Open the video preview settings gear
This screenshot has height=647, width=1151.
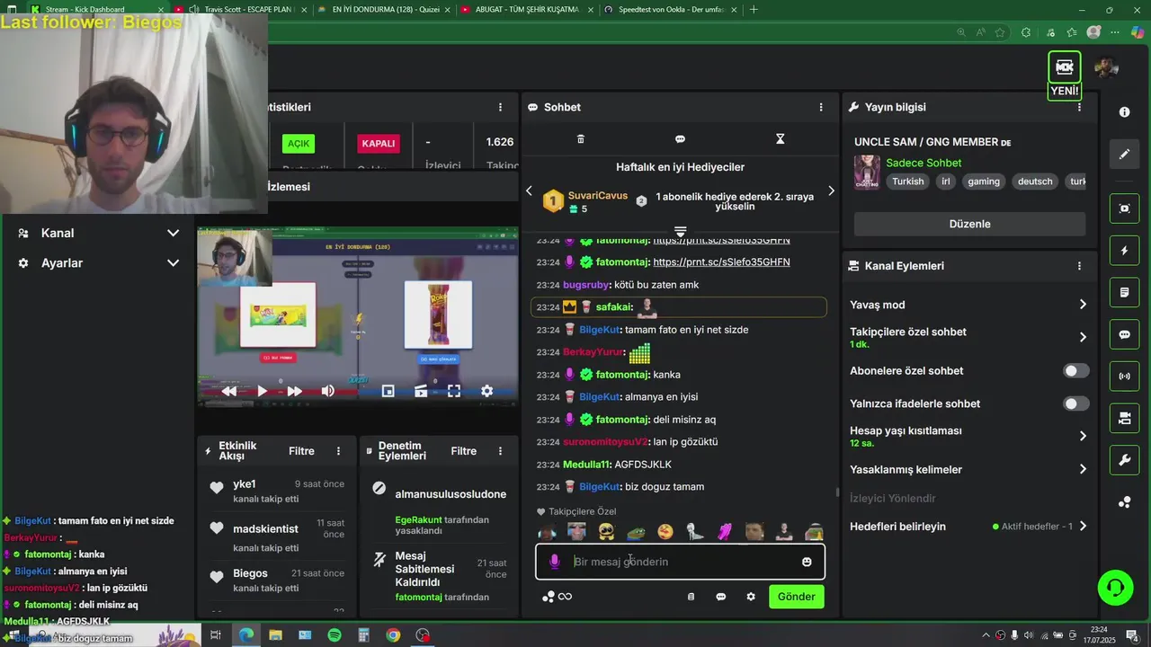coord(486,391)
